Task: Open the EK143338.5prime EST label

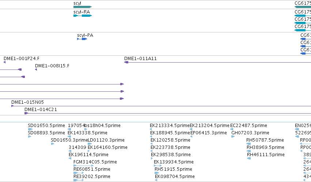Action: 87,133
